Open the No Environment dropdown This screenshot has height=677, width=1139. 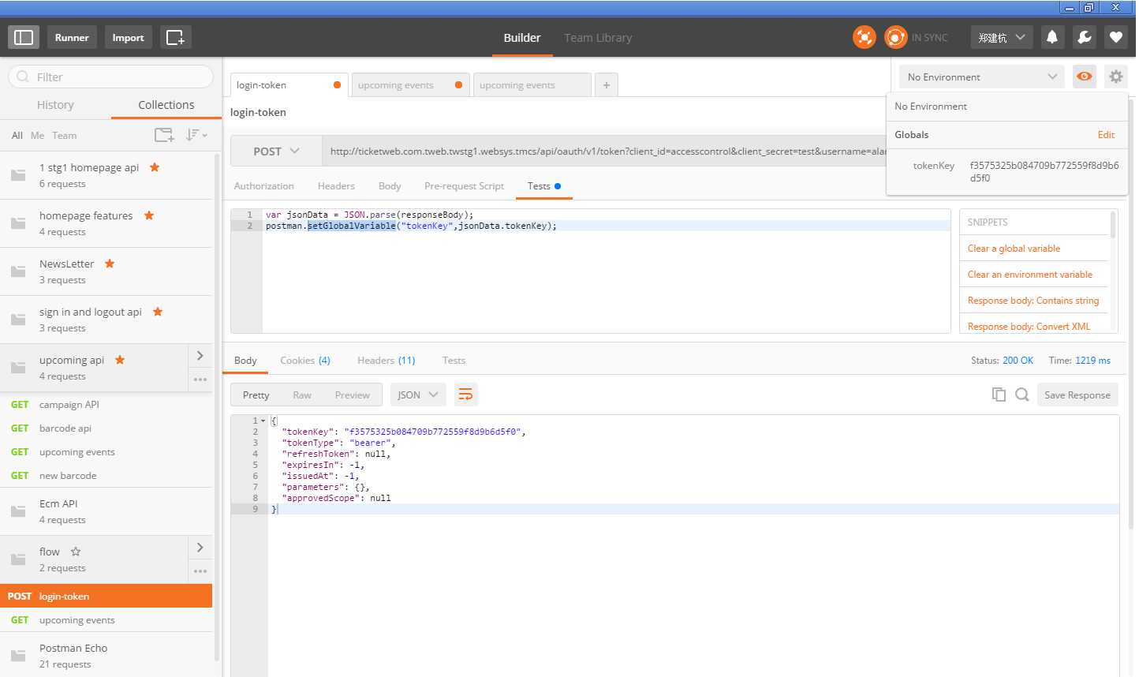(982, 77)
